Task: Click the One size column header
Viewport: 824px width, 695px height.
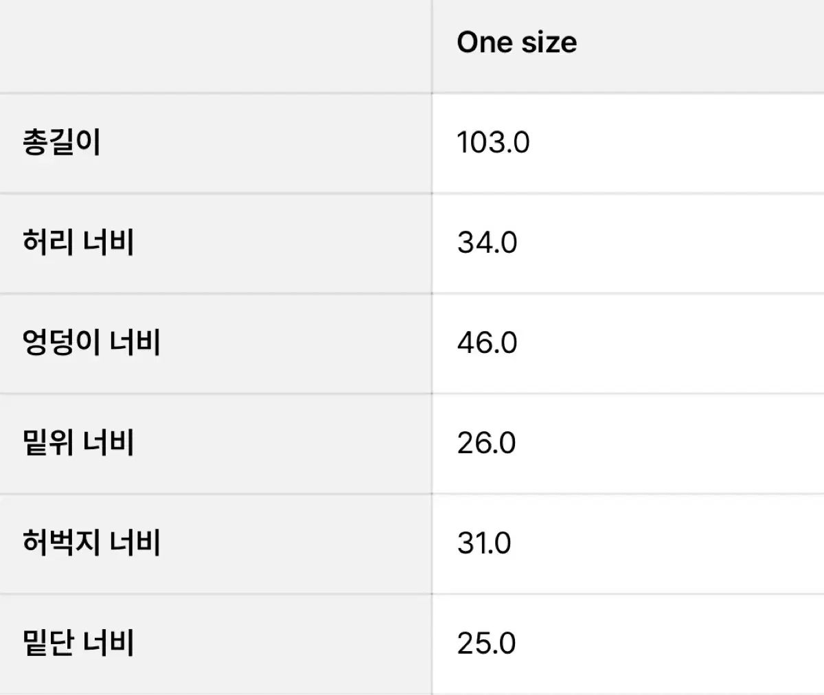Action: tap(516, 43)
